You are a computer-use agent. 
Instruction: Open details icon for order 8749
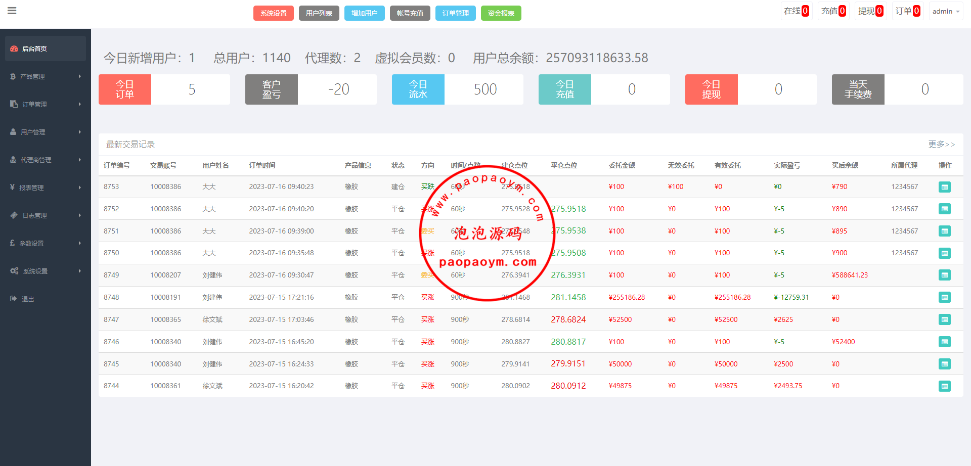coord(944,275)
